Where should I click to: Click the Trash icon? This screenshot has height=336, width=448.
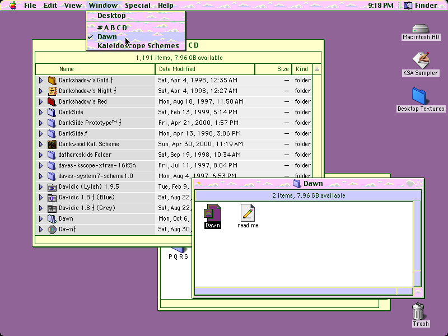418,311
